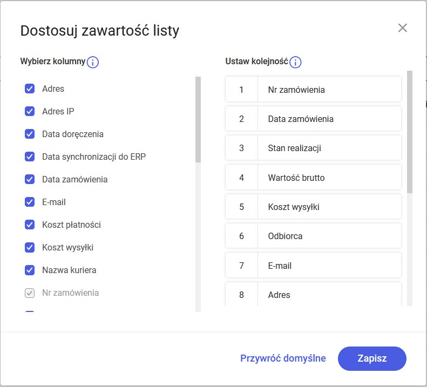
Task: Select the Nr zamówienia order item
Action: click(x=313, y=90)
